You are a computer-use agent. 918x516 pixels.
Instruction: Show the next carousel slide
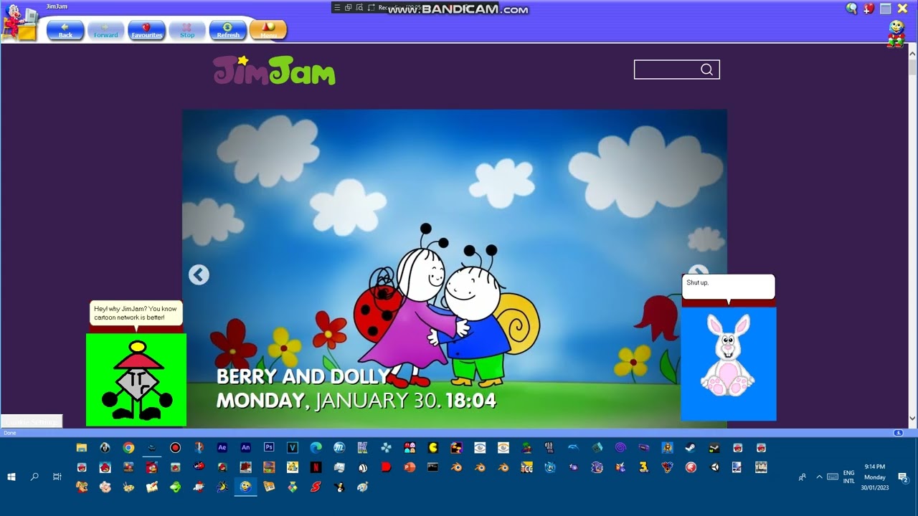coord(698,271)
